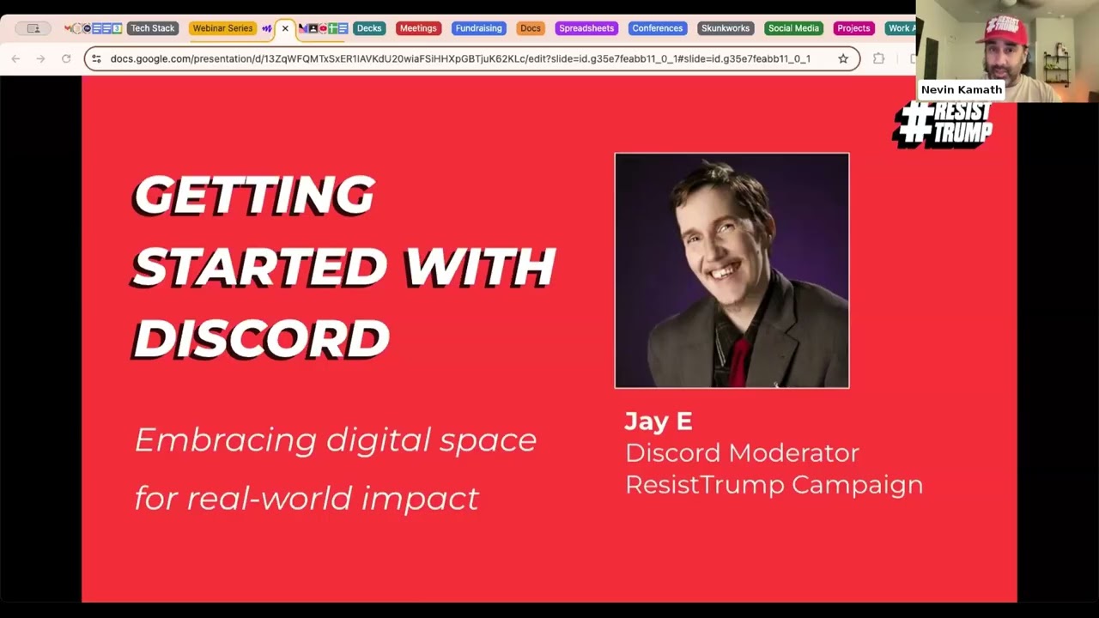Expand the Conferences tab group

click(x=657, y=28)
